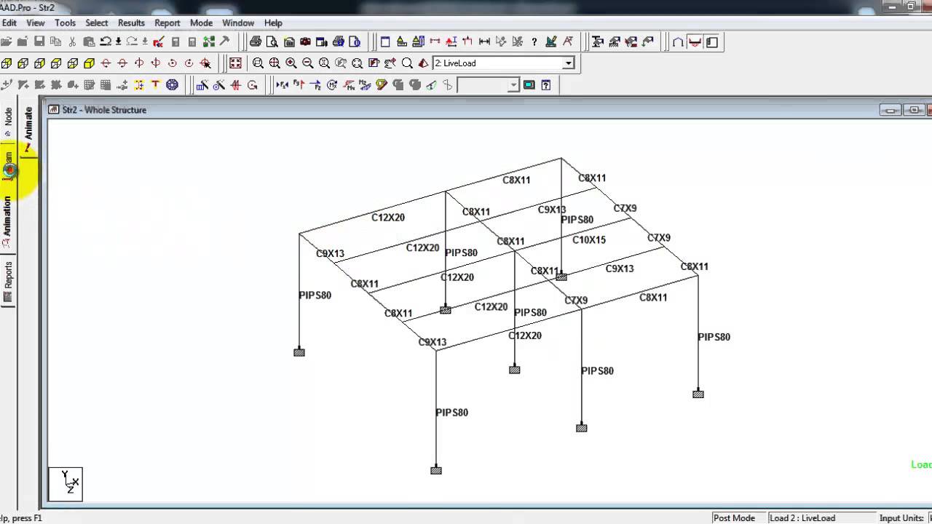932x524 pixels.
Task: Open the Mode menu
Action: coord(201,23)
